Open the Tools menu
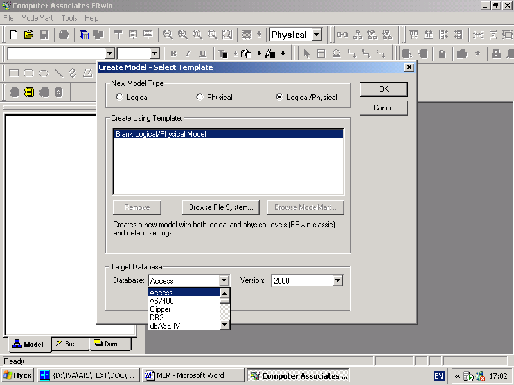The height and width of the screenshot is (385, 514). 69,18
